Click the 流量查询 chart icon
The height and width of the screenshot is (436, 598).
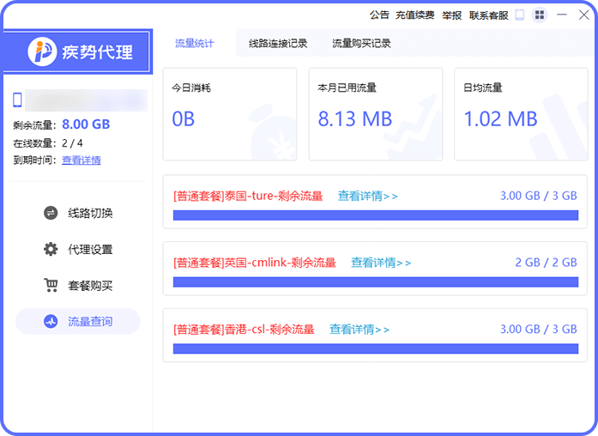[51, 322]
